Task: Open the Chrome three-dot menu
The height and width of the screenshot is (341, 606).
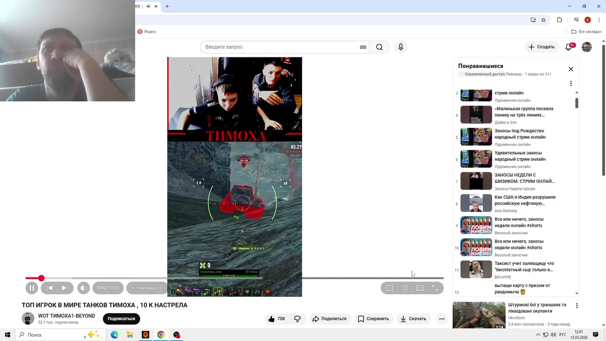Action: (x=599, y=20)
